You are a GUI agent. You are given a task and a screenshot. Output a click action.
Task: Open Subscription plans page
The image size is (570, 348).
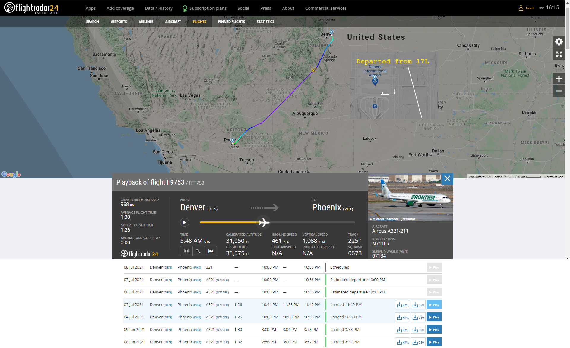click(208, 8)
